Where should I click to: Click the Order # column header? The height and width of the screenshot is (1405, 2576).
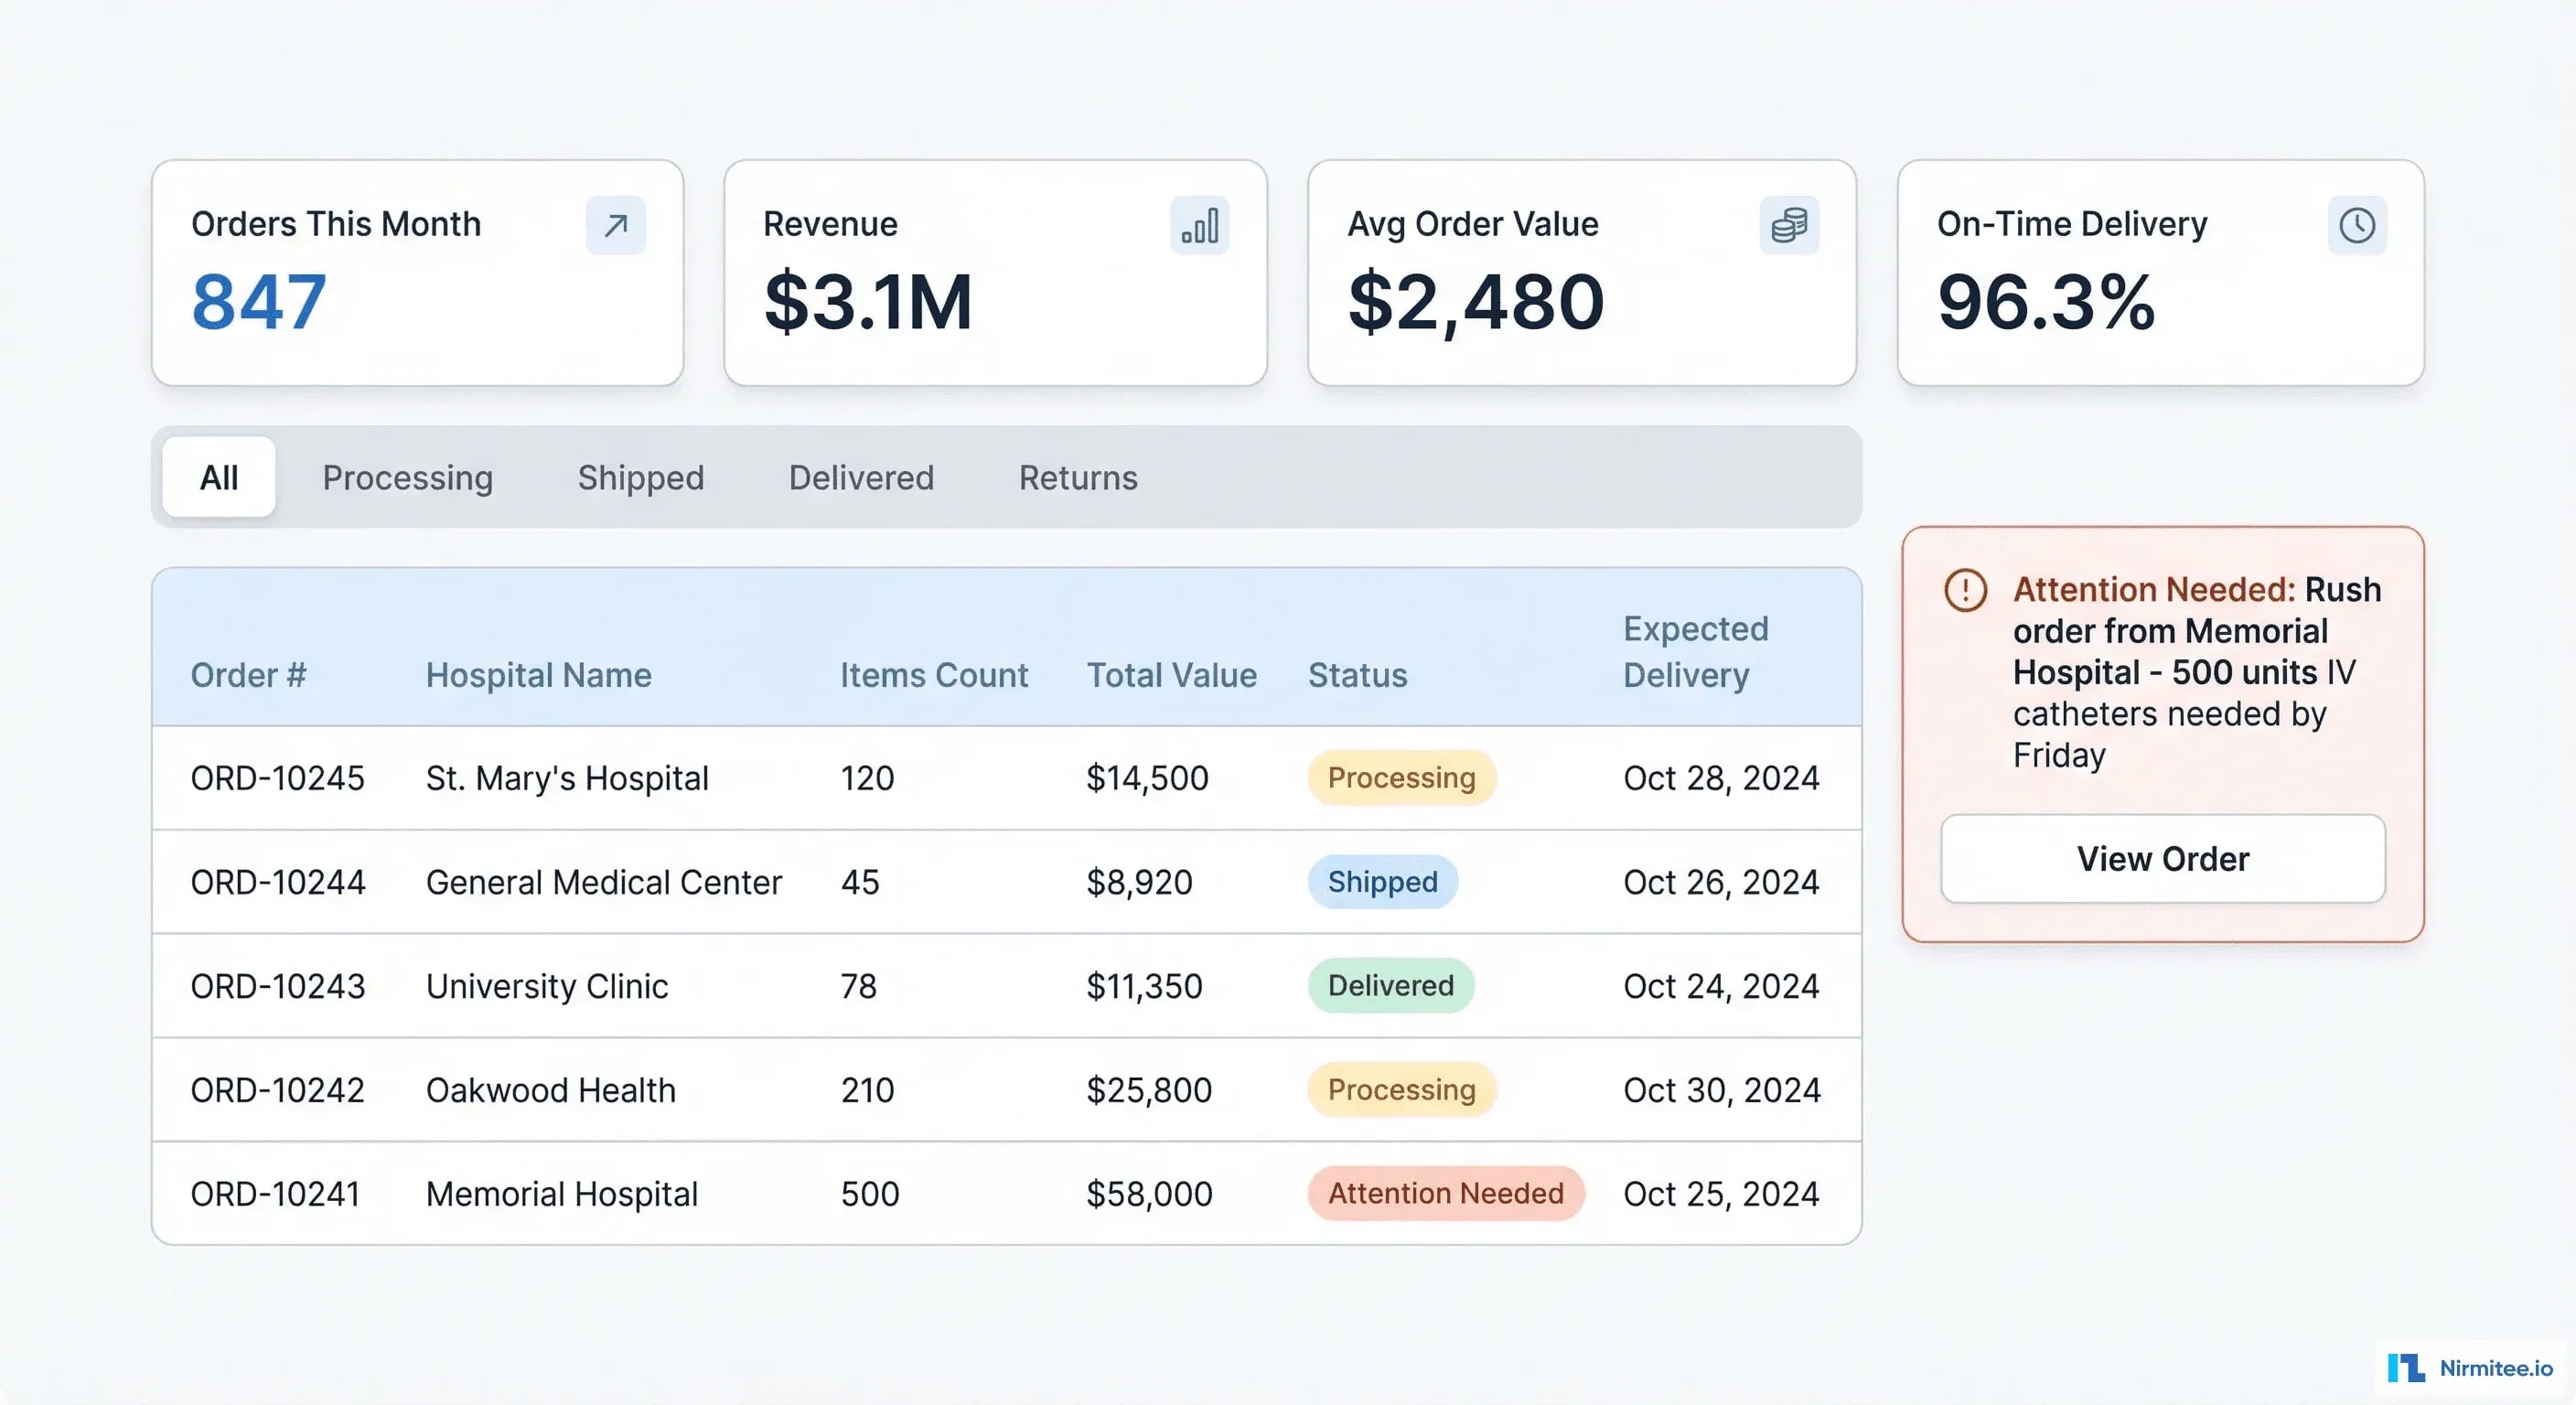[x=248, y=675]
